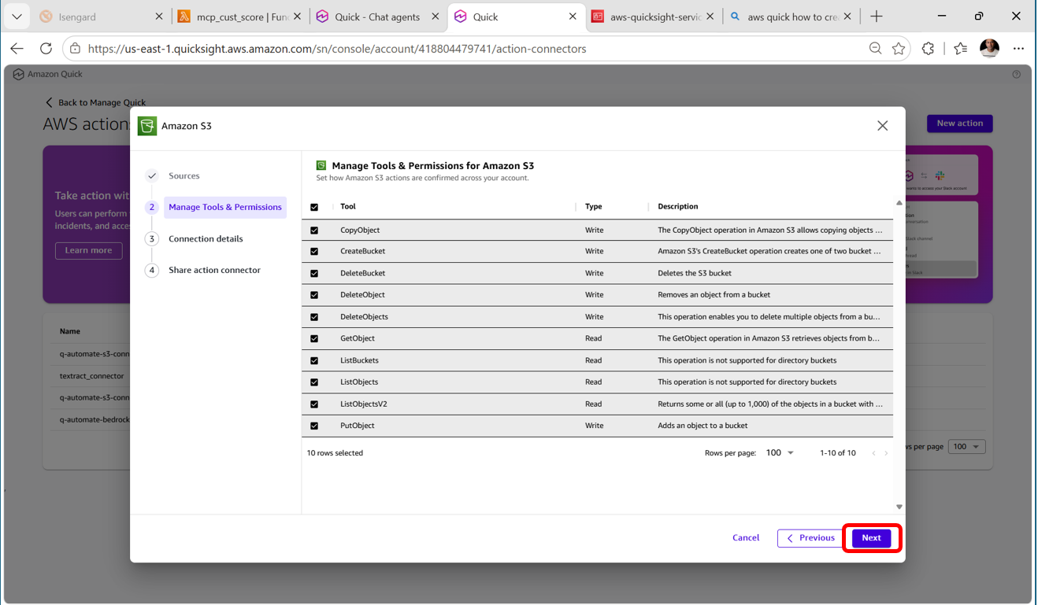Uncheck the PutObject checkbox
Viewport: 1038px width, 605px height.
click(314, 426)
